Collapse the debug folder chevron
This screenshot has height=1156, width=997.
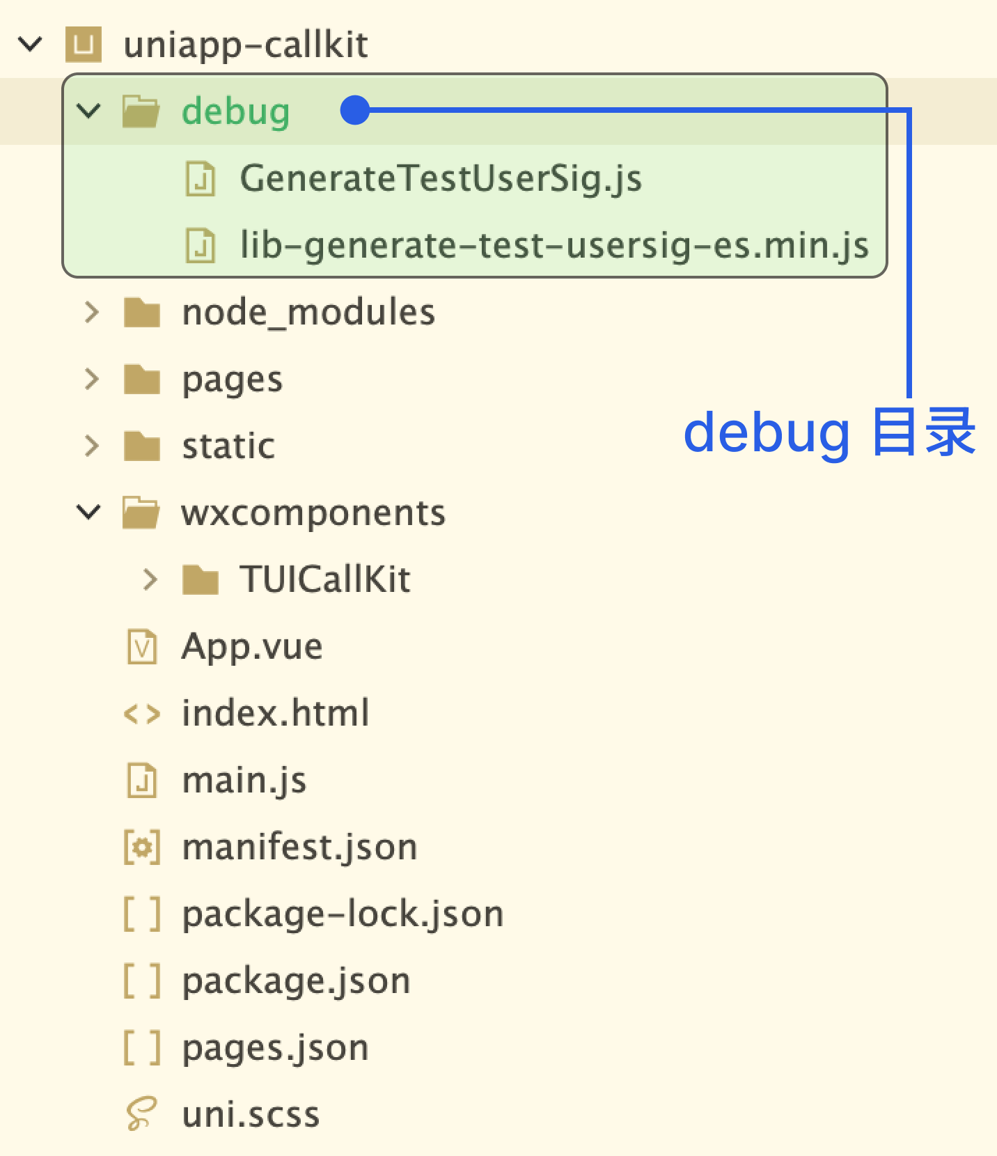click(88, 111)
